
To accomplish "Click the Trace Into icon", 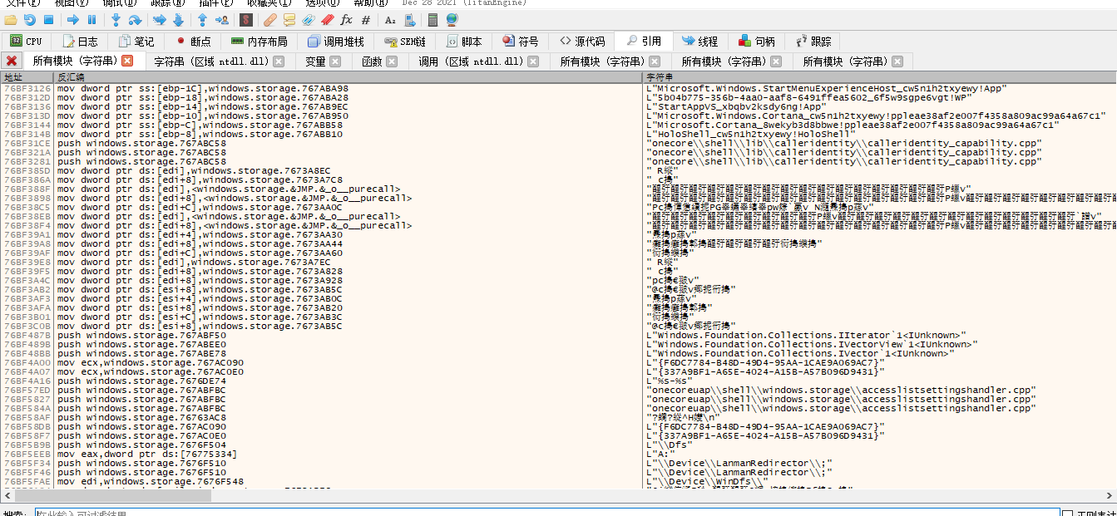I will click(159, 19).
